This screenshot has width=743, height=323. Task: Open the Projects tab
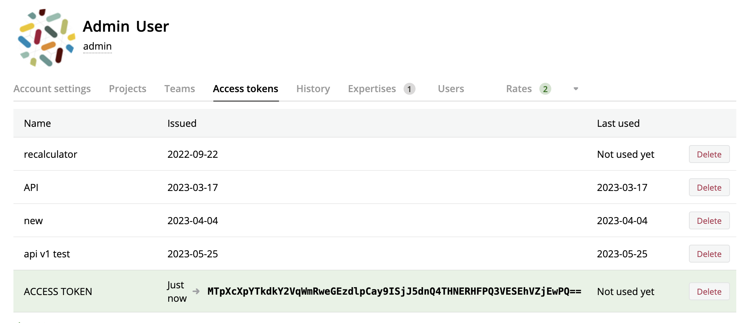pyautogui.click(x=127, y=89)
